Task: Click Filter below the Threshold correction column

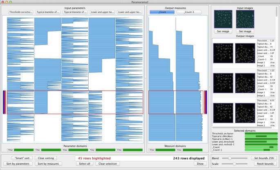Action: pyautogui.click(x=11, y=150)
